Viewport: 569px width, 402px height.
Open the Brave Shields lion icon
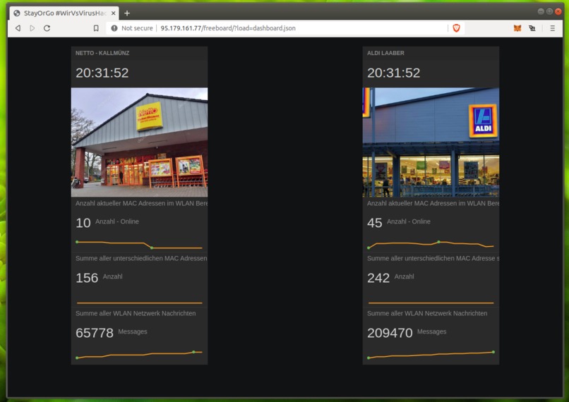(x=457, y=28)
